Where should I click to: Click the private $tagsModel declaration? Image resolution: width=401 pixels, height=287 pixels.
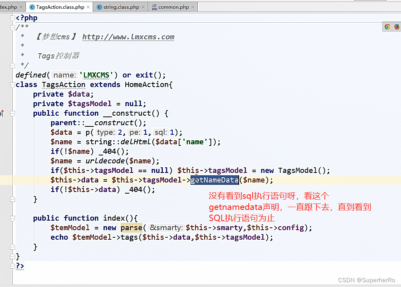click(x=90, y=104)
